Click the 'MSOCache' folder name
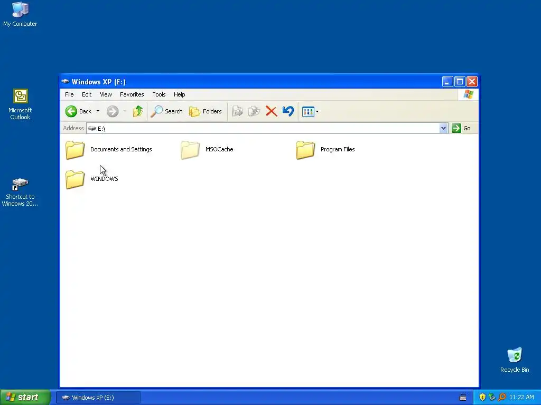 [x=219, y=149]
